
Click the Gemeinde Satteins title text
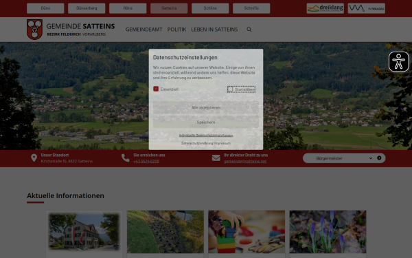(x=80, y=26)
